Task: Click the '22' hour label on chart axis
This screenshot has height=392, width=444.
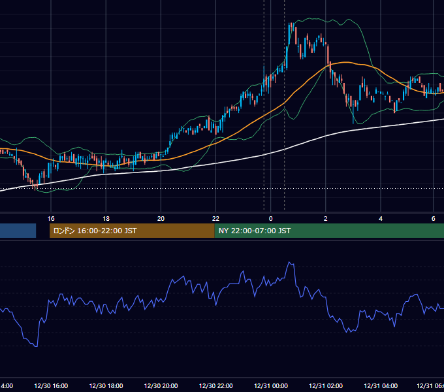Action: 215,219
